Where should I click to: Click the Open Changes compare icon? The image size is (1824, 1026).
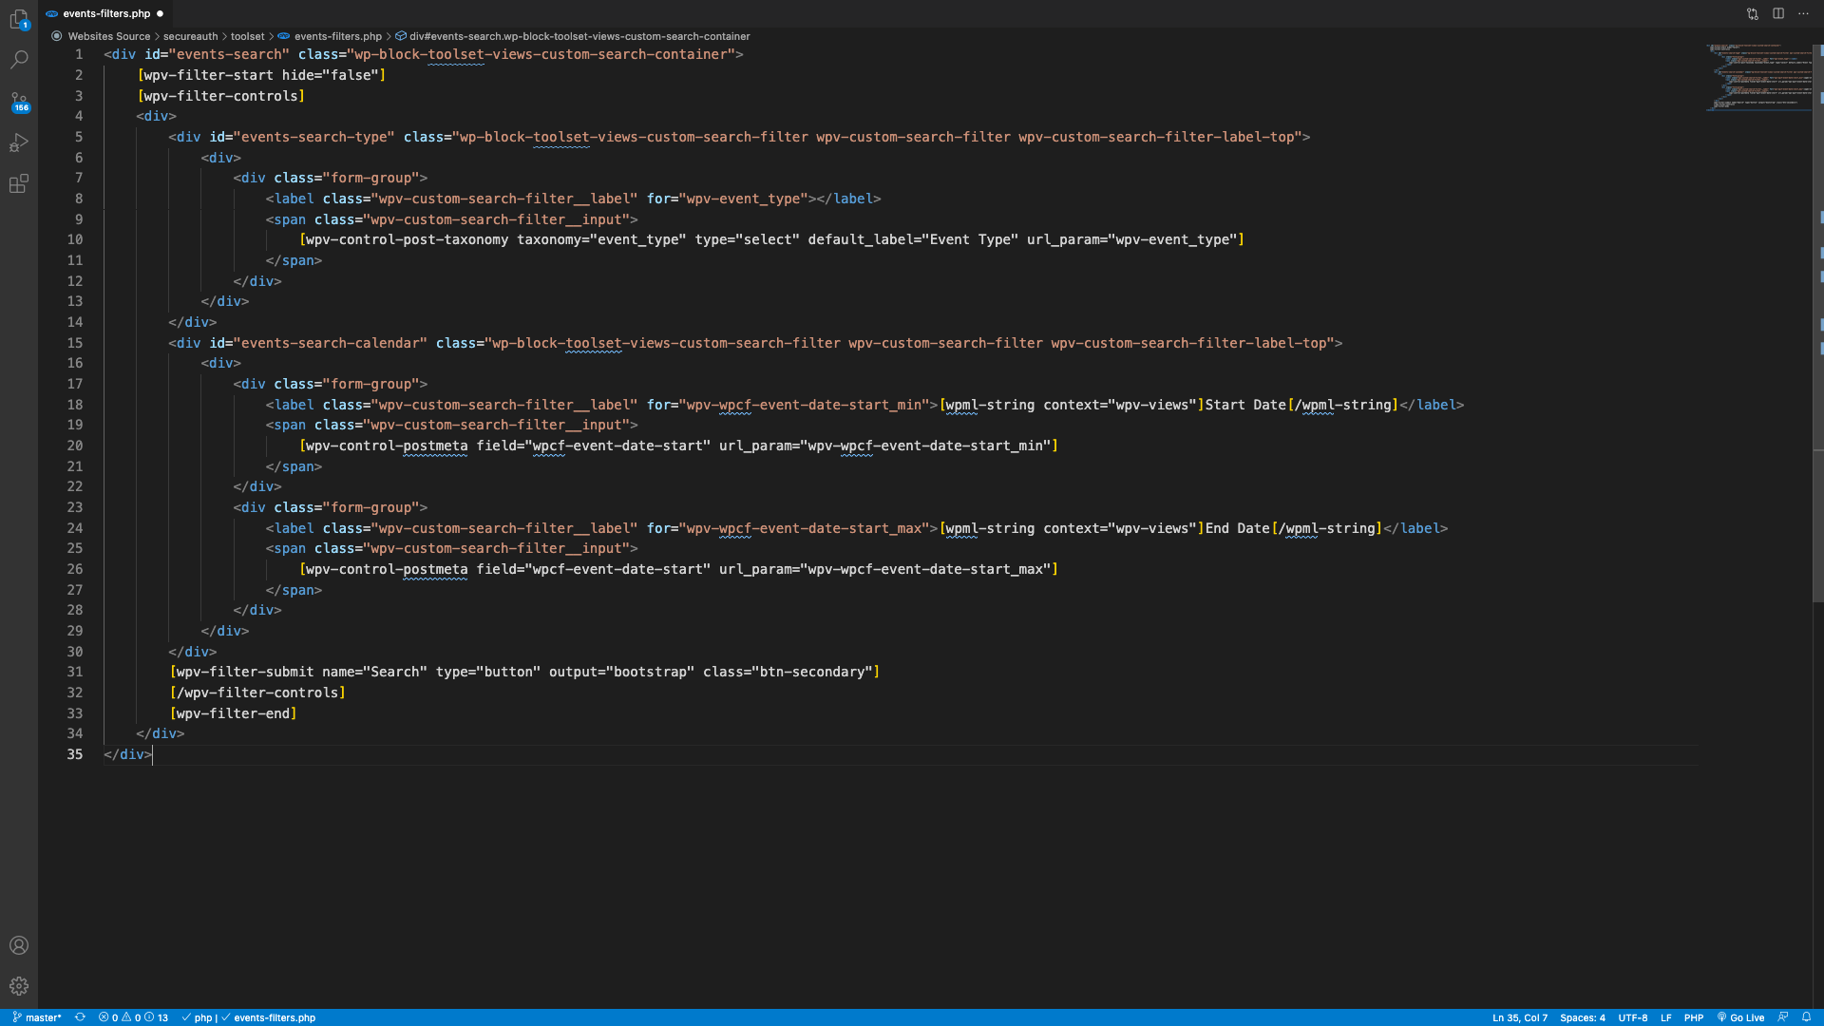pyautogui.click(x=1753, y=13)
